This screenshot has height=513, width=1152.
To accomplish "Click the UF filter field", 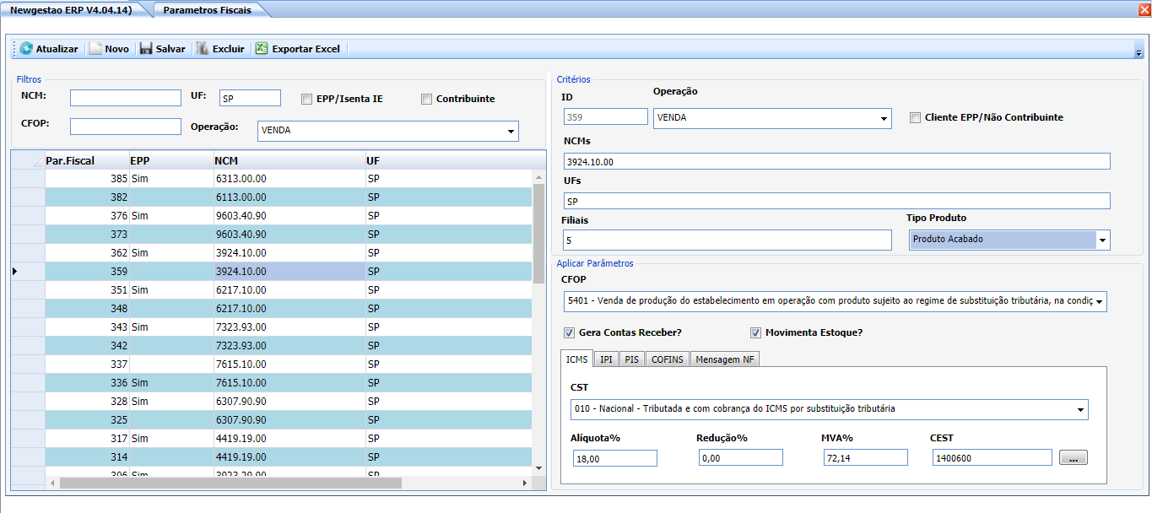I will pos(250,98).
